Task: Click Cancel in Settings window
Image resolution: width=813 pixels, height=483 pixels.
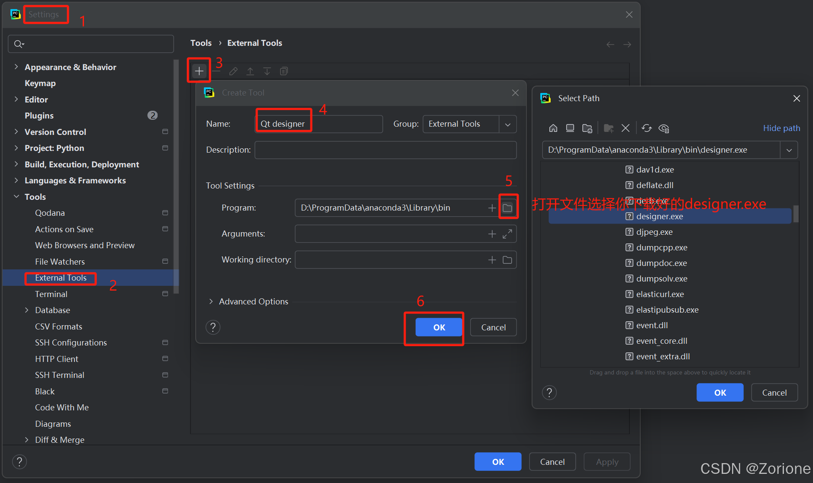Action: [x=552, y=462]
